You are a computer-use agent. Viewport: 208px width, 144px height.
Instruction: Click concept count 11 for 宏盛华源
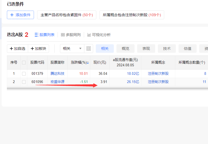pos(204,82)
